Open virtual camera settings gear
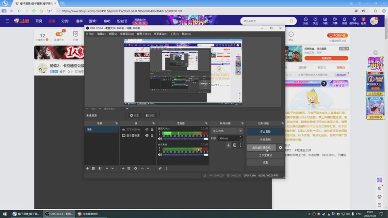This screenshot has height=218, width=388. coord(280,147)
